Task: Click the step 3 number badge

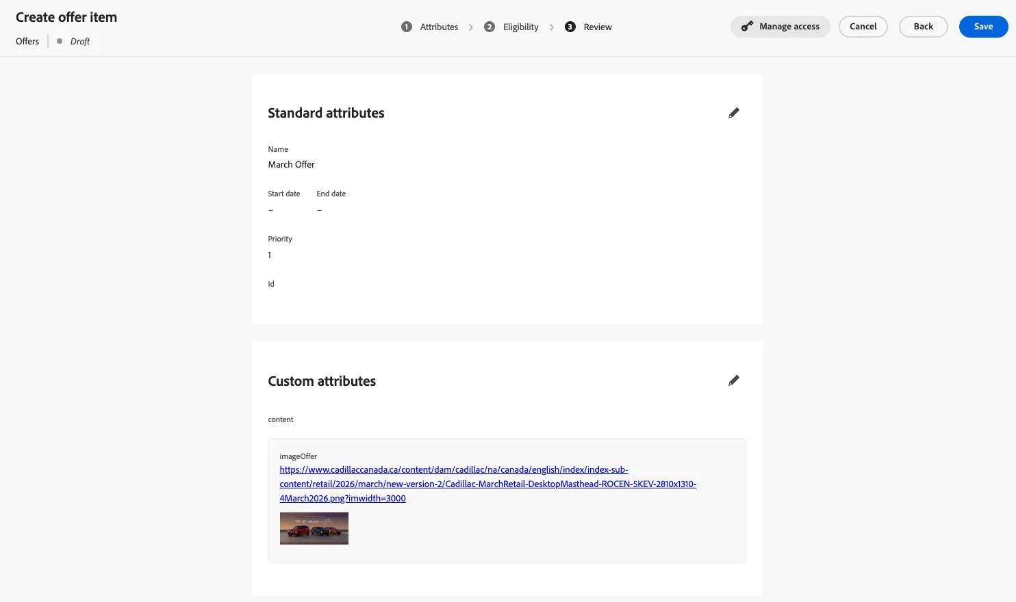Action: click(570, 27)
